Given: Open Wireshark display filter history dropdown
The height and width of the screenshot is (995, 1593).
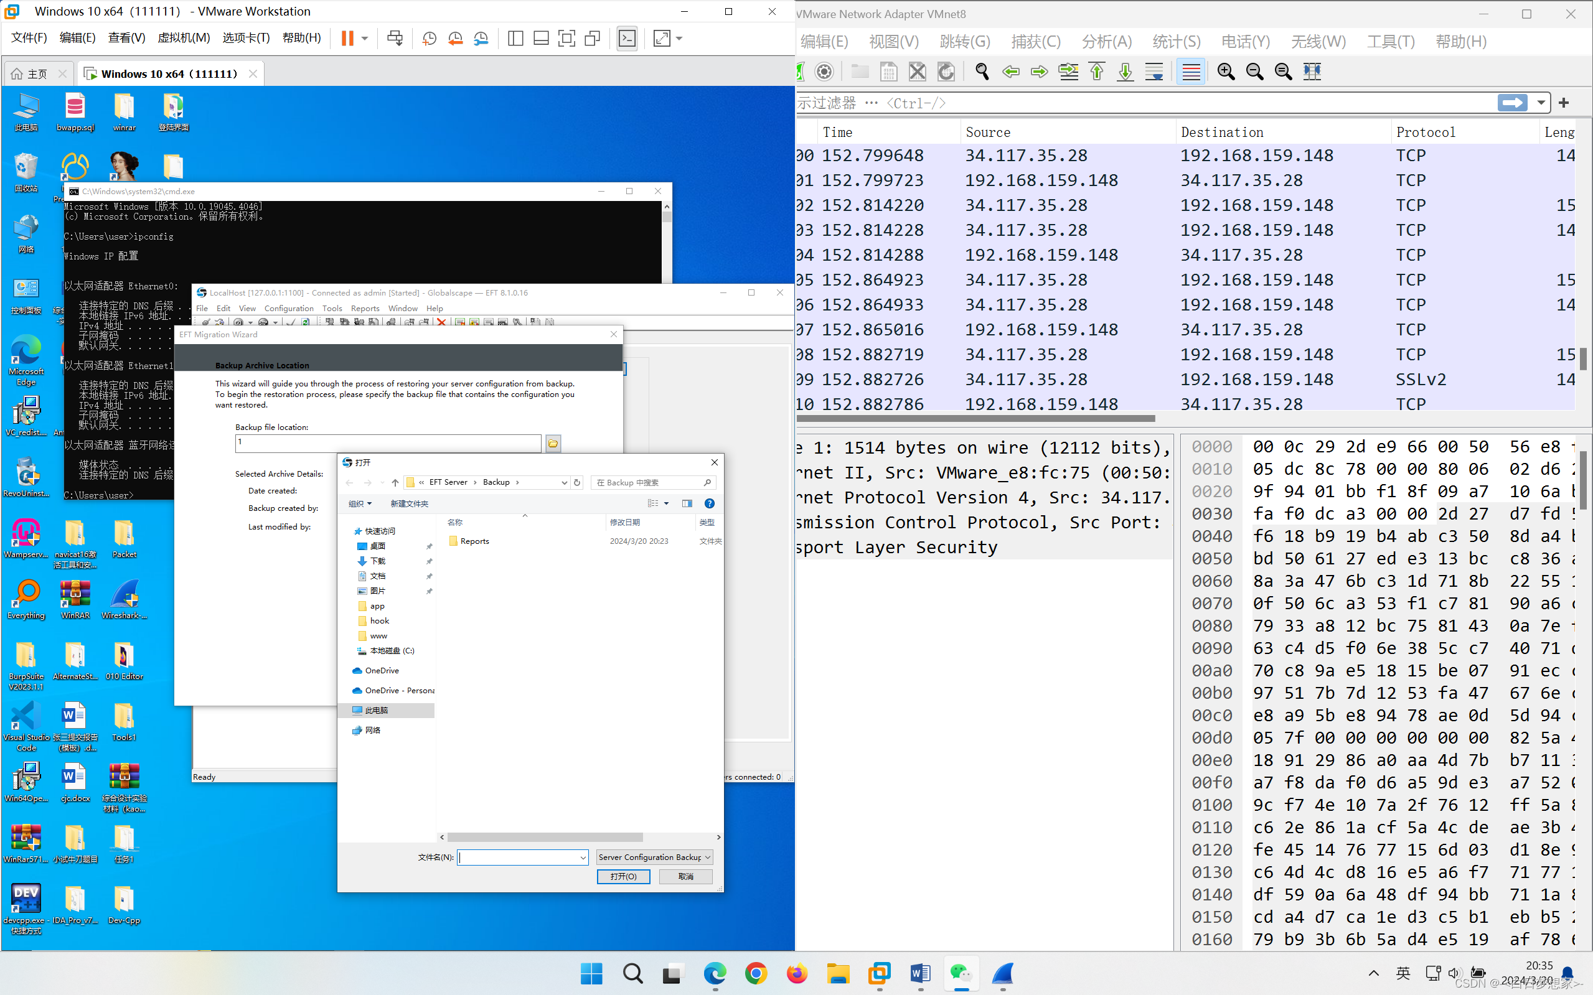Looking at the screenshot, I should tap(1541, 103).
